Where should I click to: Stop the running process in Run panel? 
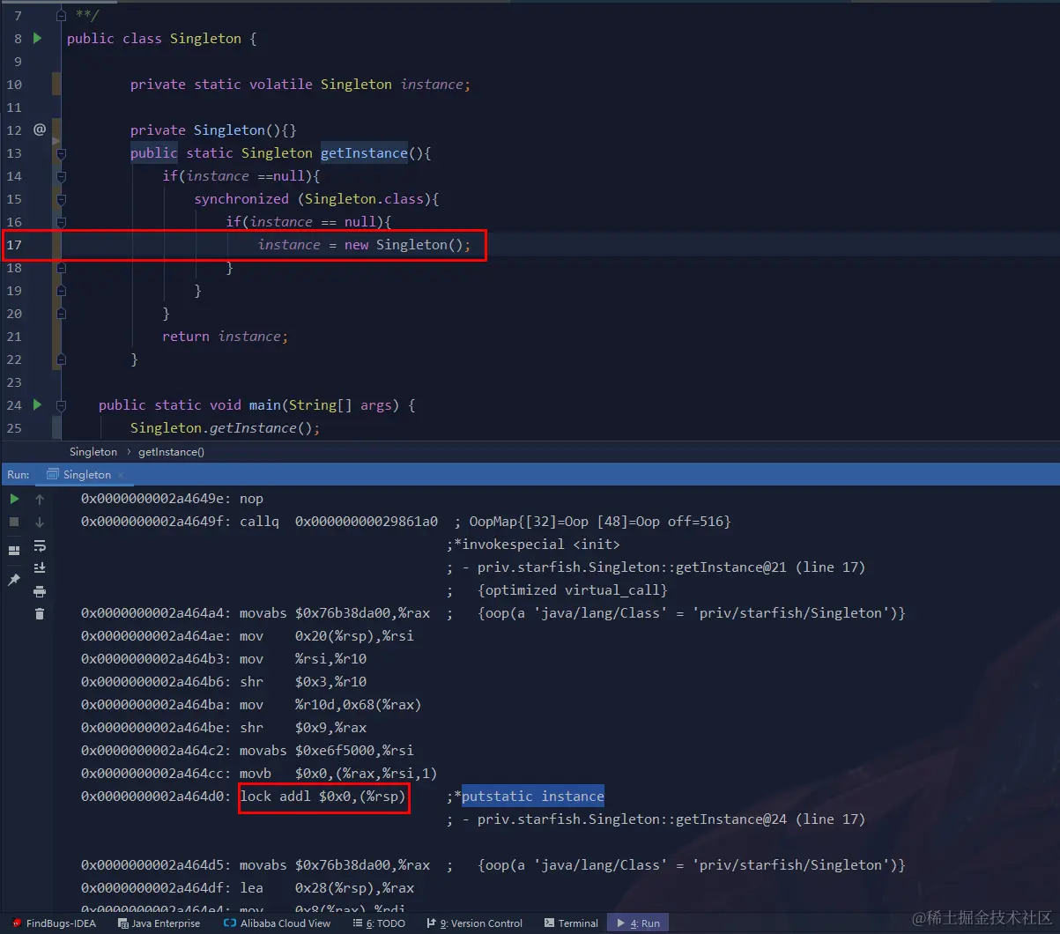(x=14, y=522)
